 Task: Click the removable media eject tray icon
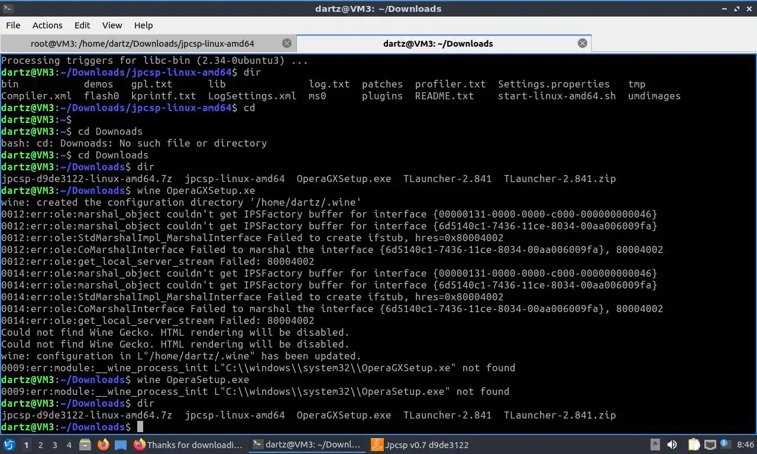tap(655, 445)
